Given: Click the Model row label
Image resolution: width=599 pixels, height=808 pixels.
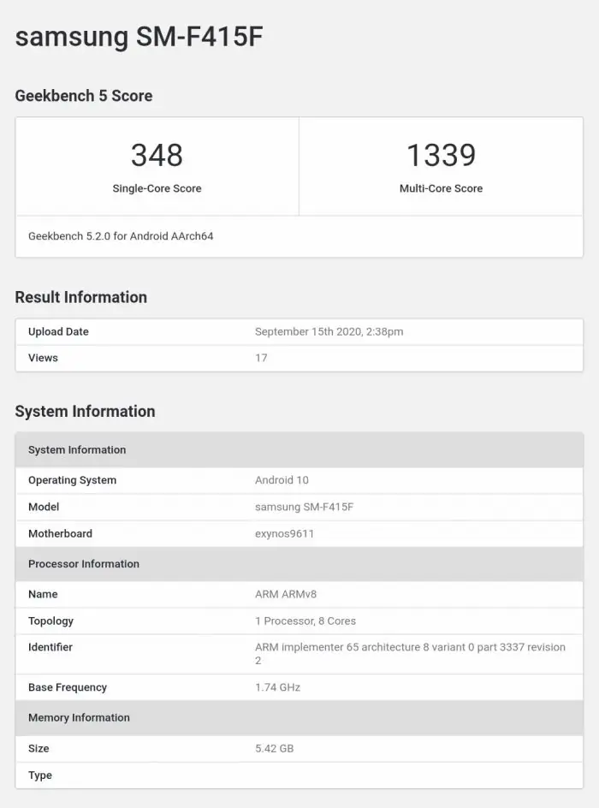Looking at the screenshot, I should (x=44, y=507).
